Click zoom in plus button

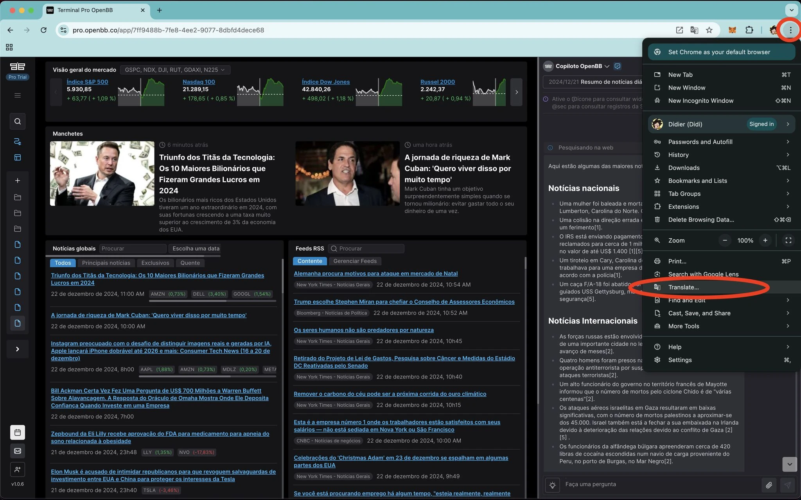click(x=765, y=240)
